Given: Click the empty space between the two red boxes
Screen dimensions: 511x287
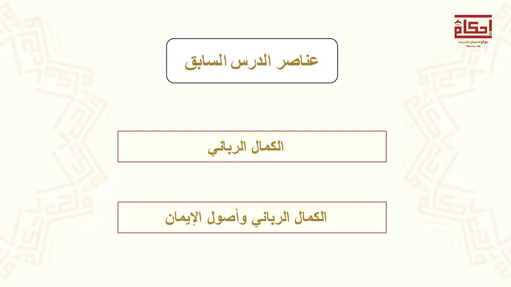Looking at the screenshot, I should tap(252, 182).
